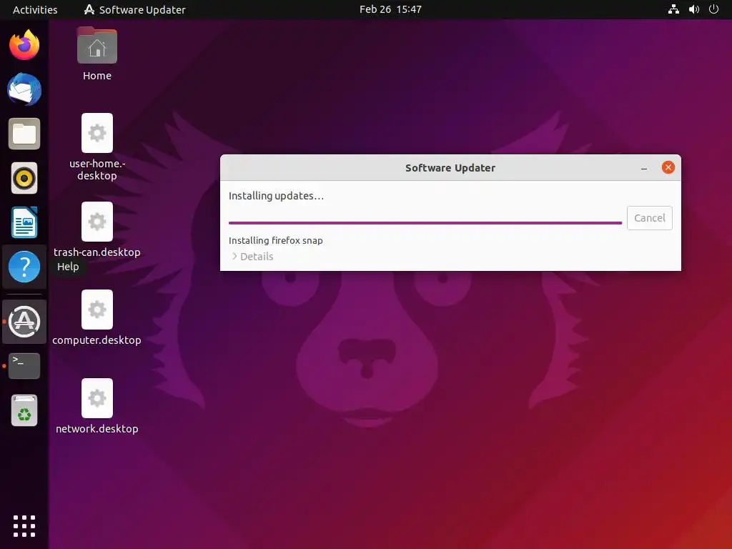Viewport: 732px width, 549px height.
Task: Click the 'Installing firefox snap' status text
Action: [x=275, y=240]
